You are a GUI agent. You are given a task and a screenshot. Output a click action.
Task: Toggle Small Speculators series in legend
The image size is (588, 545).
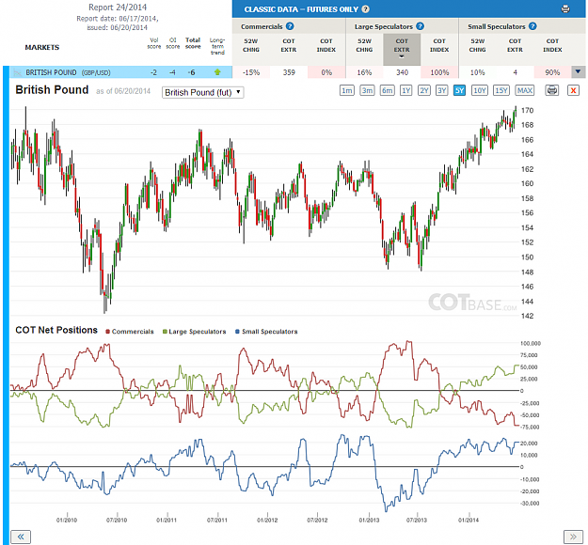266,332
